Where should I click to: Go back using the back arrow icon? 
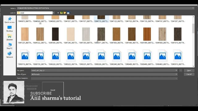pos(58,13)
